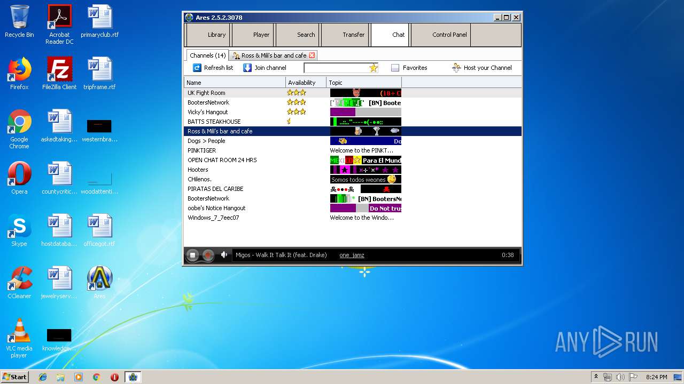Image resolution: width=684 pixels, height=384 pixels.
Task: Select BATTS STEAKHOUSE channel
Action: pyautogui.click(x=353, y=122)
